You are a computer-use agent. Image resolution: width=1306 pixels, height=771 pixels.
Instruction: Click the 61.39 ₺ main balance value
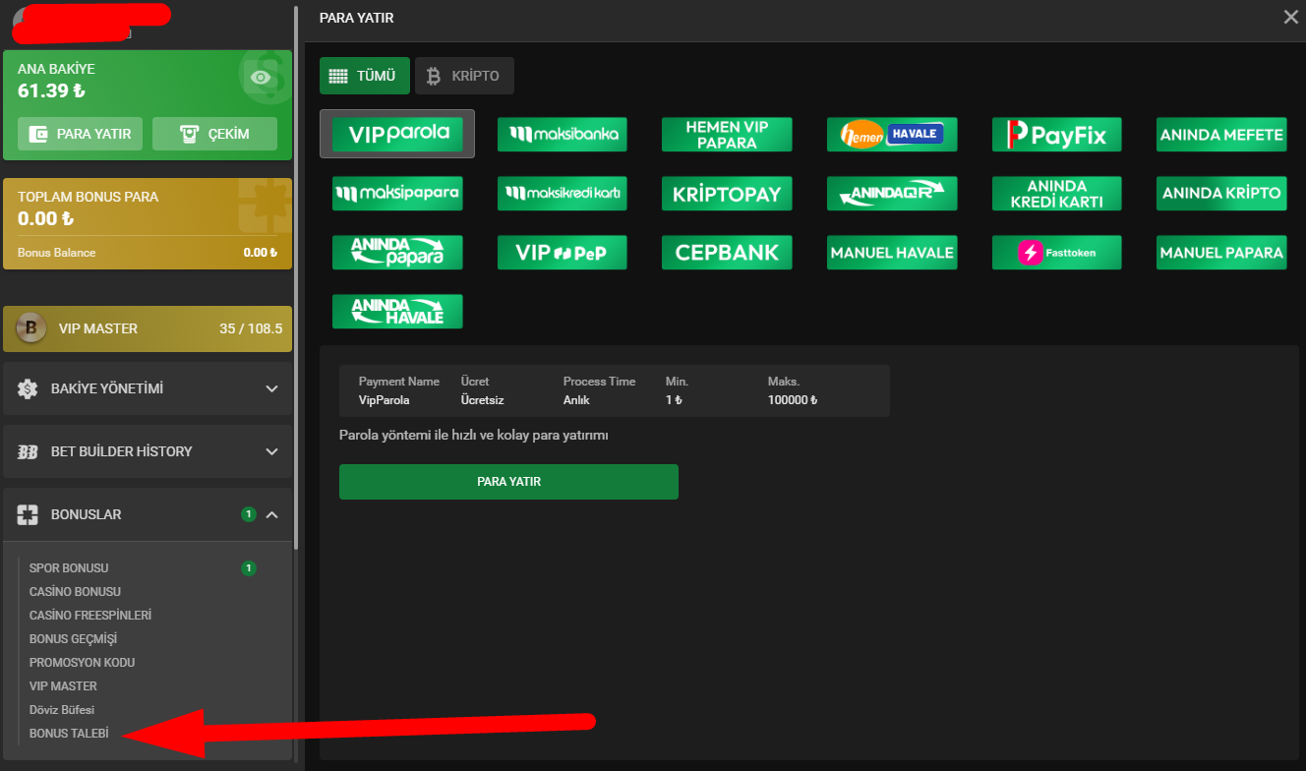pos(51,91)
